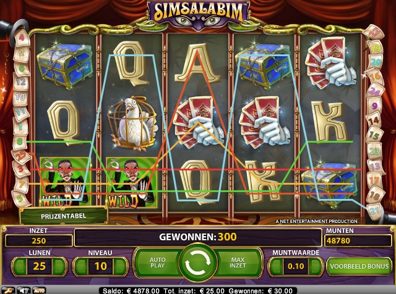Increase Muntwaarde with the right arrow

[316, 266]
